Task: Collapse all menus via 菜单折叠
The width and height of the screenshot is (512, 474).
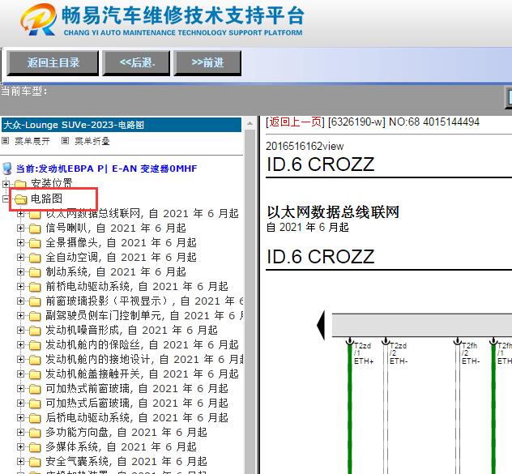Action: (x=92, y=141)
